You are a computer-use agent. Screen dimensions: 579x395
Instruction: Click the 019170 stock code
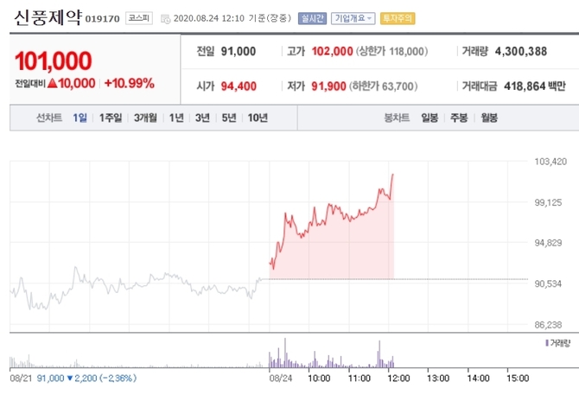102,17
